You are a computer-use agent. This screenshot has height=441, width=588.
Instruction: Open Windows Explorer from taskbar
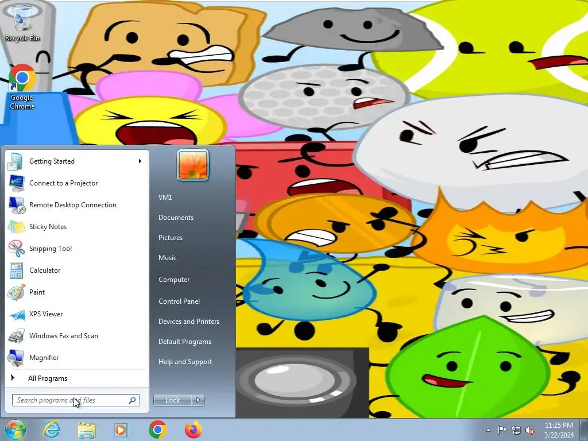click(87, 430)
